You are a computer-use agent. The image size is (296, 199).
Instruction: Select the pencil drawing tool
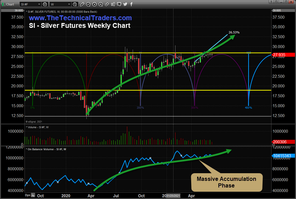pos(82,4)
